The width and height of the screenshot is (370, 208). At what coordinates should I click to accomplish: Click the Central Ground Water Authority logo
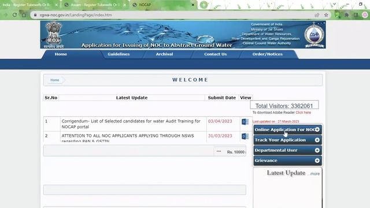(x=314, y=35)
